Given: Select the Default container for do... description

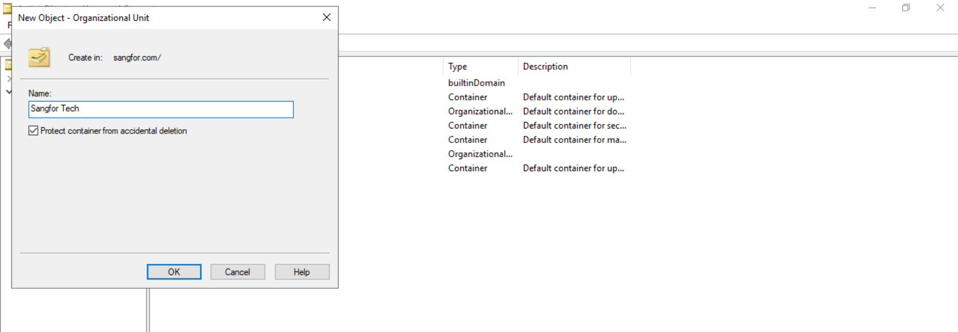Looking at the screenshot, I should point(573,111).
